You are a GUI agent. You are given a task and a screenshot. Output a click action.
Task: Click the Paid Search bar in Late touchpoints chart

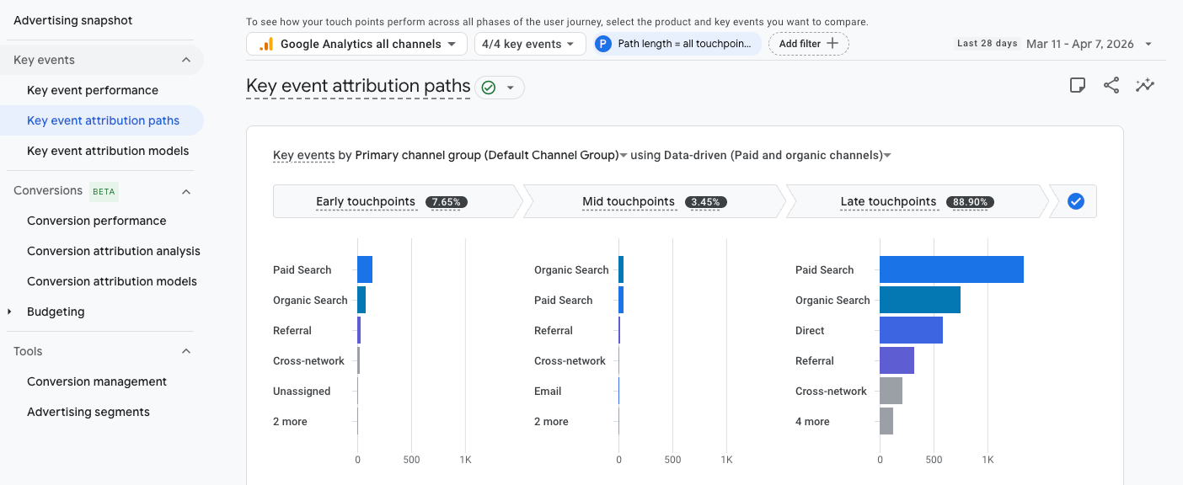pos(952,269)
